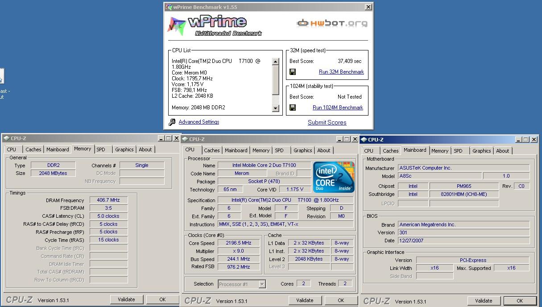This screenshot has width=542, height=307.
Task: Open Caches tab in right CPU-Z window
Action: [x=390, y=151]
